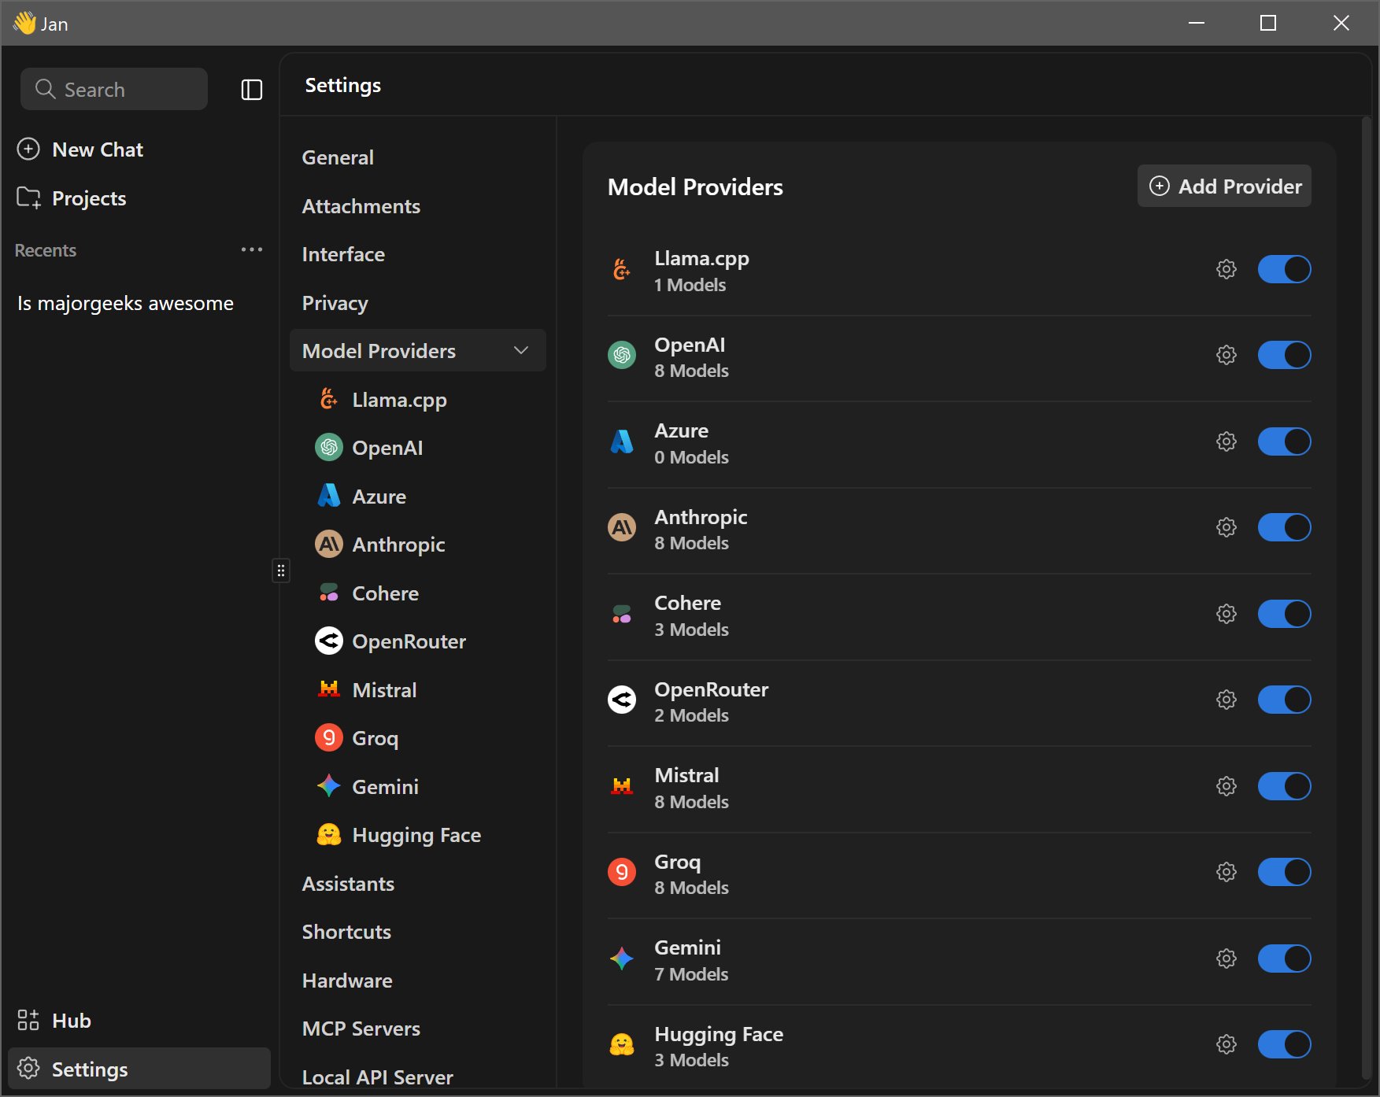Open the General settings section
Screen dimensions: 1380x1097
click(x=338, y=157)
